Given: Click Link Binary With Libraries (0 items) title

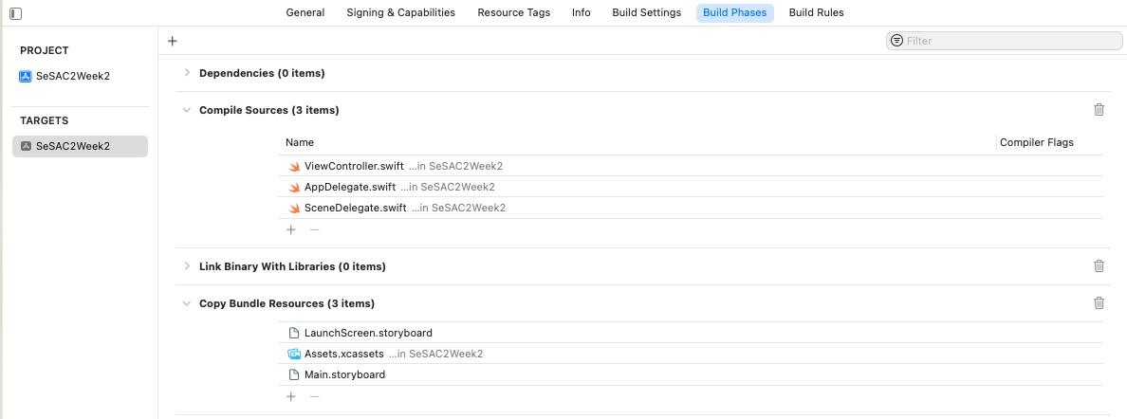Looking at the screenshot, I should coord(292,266).
